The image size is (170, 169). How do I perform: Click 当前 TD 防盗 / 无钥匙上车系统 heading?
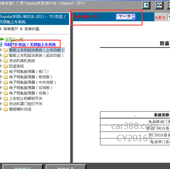pos(30,45)
